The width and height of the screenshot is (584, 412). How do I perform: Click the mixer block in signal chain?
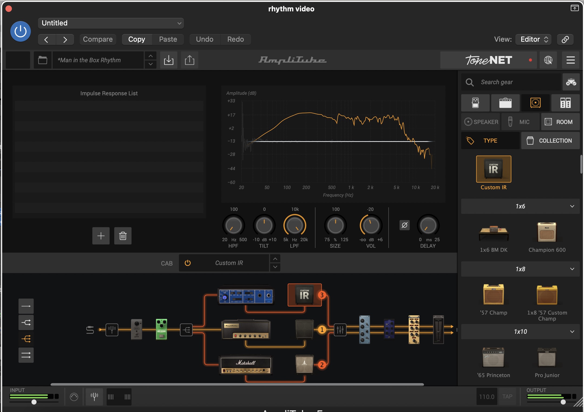click(340, 330)
